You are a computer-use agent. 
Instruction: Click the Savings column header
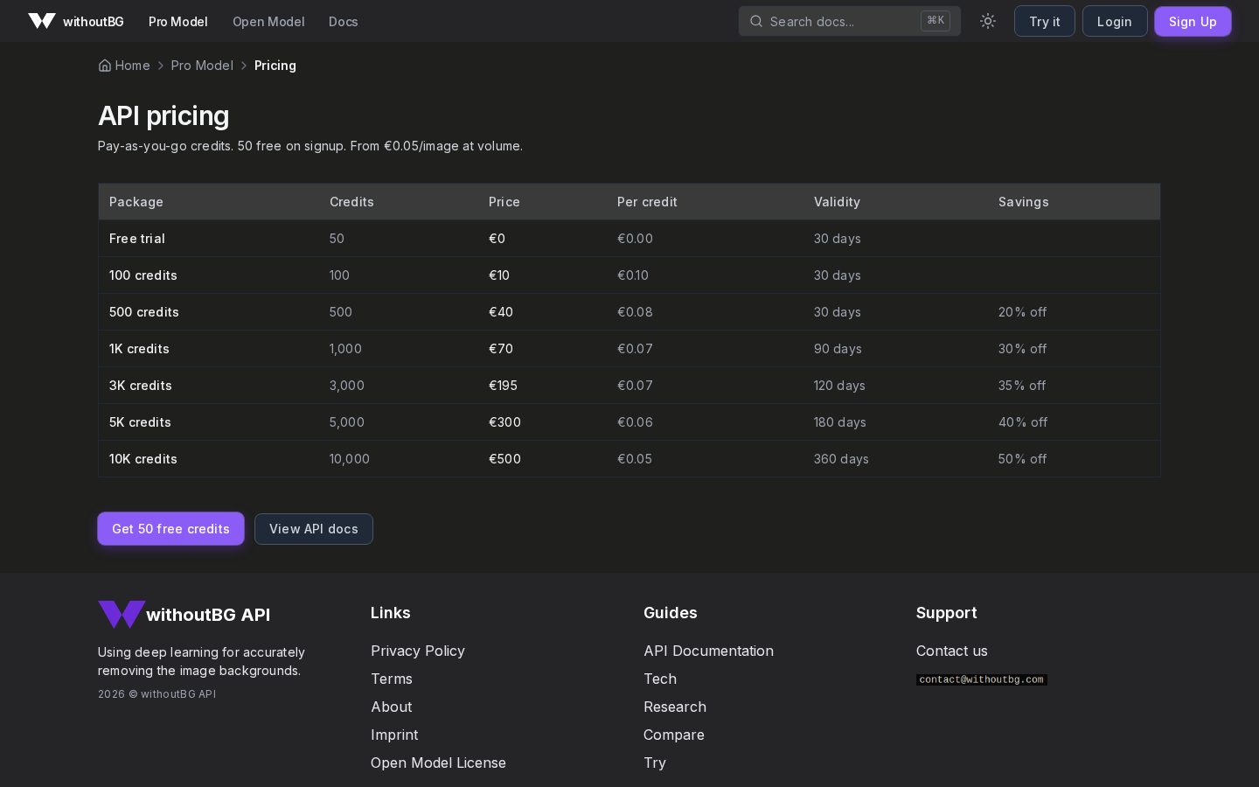(1024, 202)
